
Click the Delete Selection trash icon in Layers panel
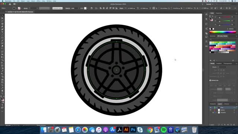pyautogui.click(x=234, y=125)
